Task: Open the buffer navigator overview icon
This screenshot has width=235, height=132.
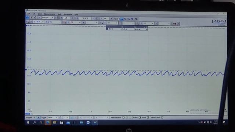Action: click(97, 19)
